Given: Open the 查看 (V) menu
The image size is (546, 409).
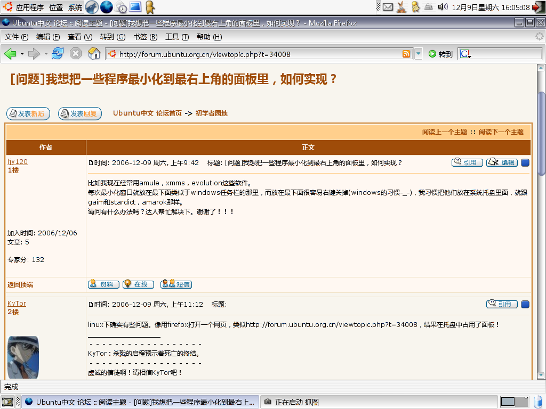Looking at the screenshot, I should pos(80,37).
